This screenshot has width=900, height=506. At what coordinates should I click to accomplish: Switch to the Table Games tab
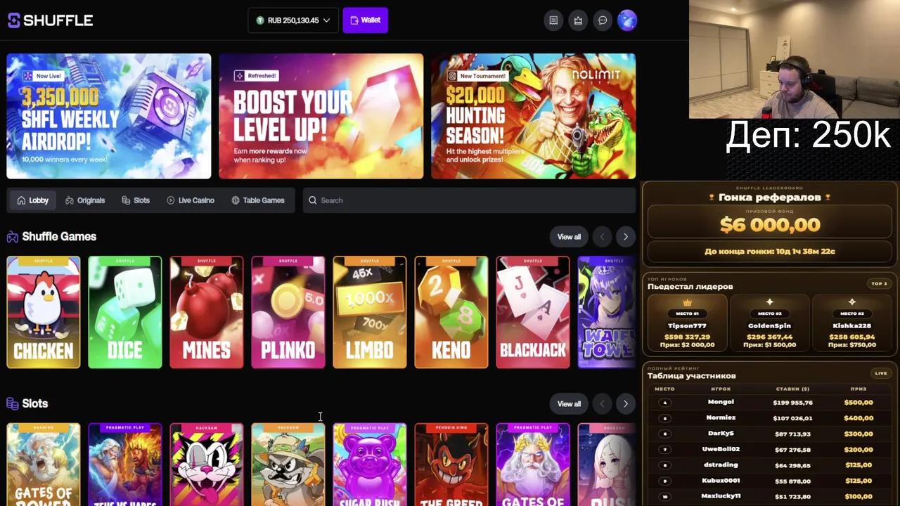point(258,200)
